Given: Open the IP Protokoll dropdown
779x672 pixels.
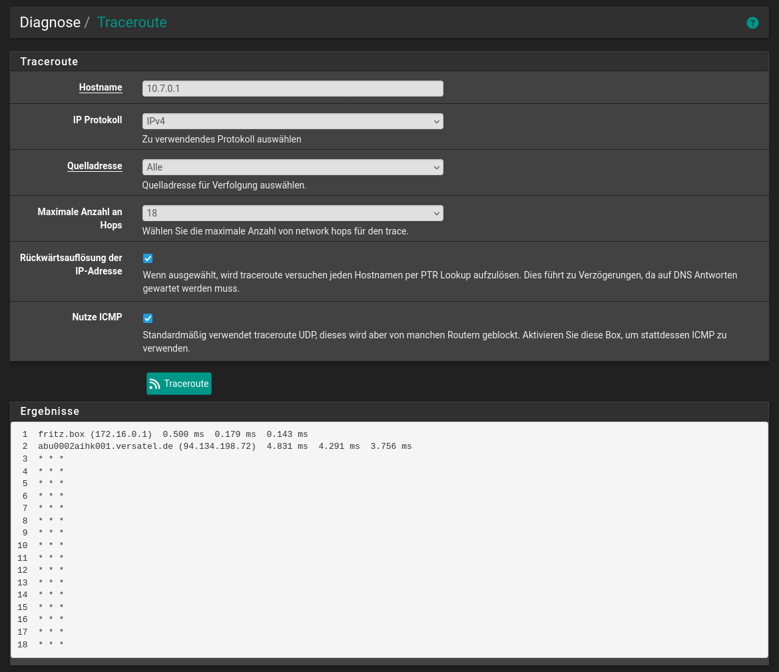Looking at the screenshot, I should (x=292, y=121).
